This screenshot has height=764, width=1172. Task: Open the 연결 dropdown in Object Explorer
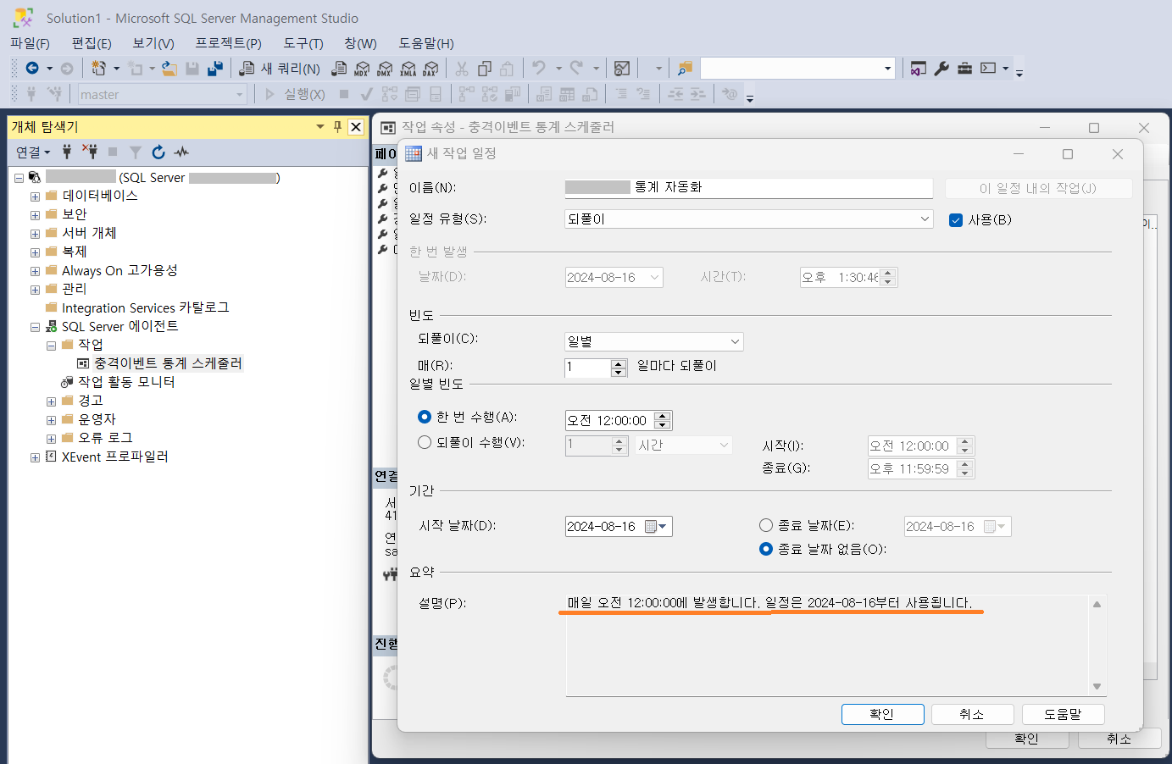[33, 152]
